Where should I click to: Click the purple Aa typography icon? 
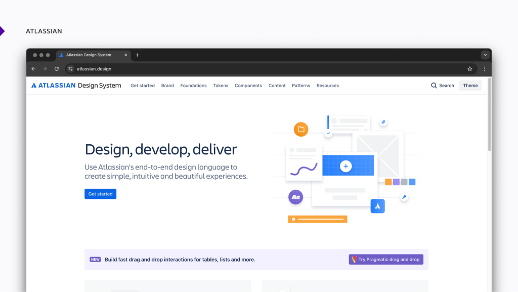point(295,197)
